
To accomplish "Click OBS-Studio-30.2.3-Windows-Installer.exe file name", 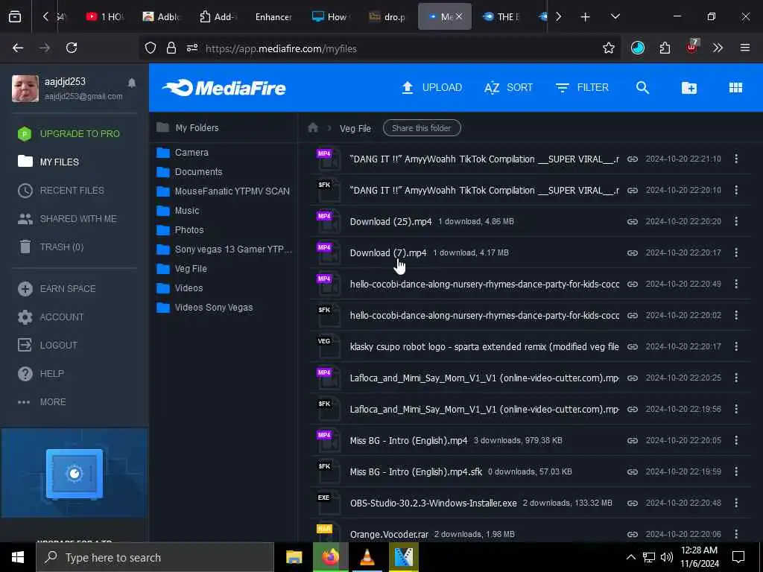I will point(433,503).
